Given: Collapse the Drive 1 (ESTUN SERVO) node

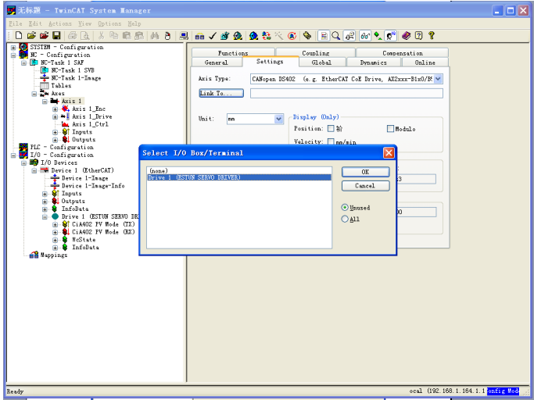Looking at the screenshot, I should click(45, 217).
